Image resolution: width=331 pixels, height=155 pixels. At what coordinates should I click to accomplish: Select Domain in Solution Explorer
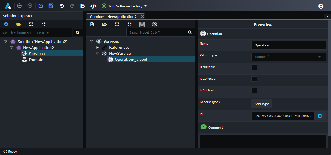tap(36, 60)
